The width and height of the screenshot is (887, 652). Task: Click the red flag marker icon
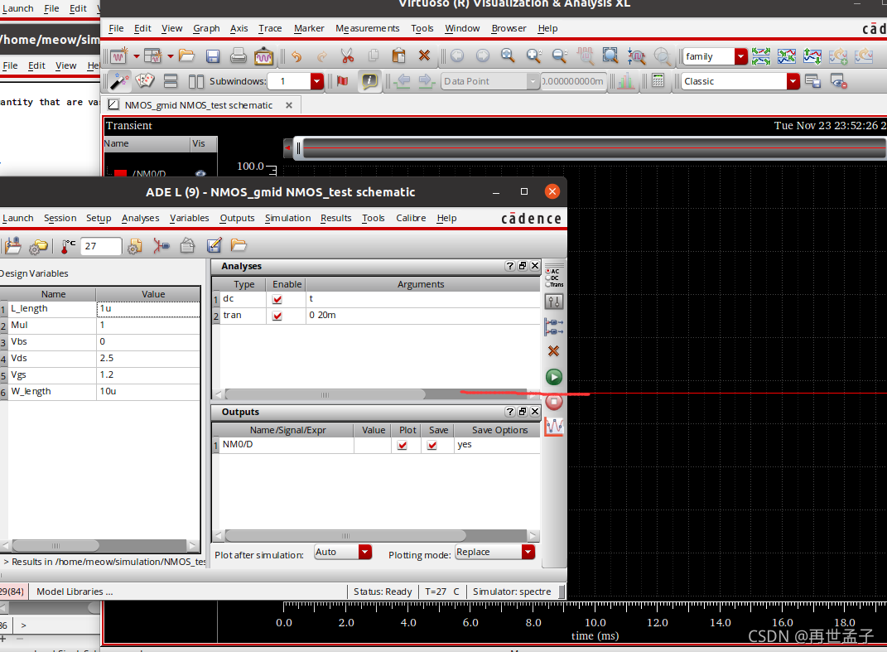pyautogui.click(x=342, y=81)
